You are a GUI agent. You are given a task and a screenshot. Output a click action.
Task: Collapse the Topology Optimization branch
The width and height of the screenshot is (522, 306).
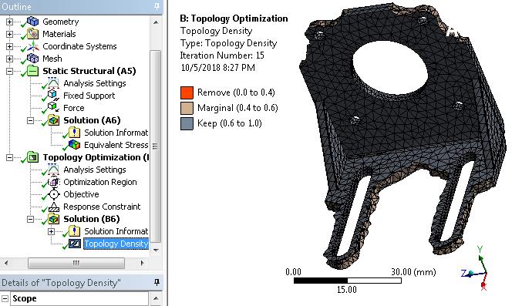point(9,157)
